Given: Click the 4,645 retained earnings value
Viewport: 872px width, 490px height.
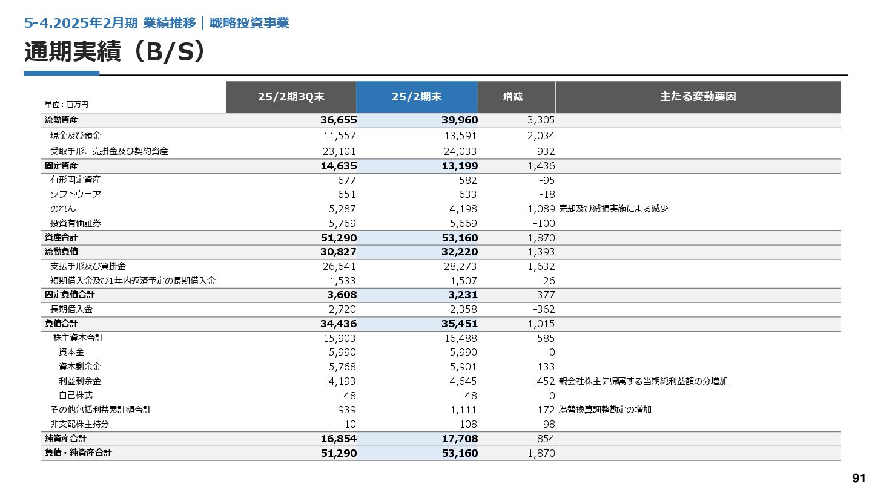Looking at the screenshot, I should coord(463,382).
